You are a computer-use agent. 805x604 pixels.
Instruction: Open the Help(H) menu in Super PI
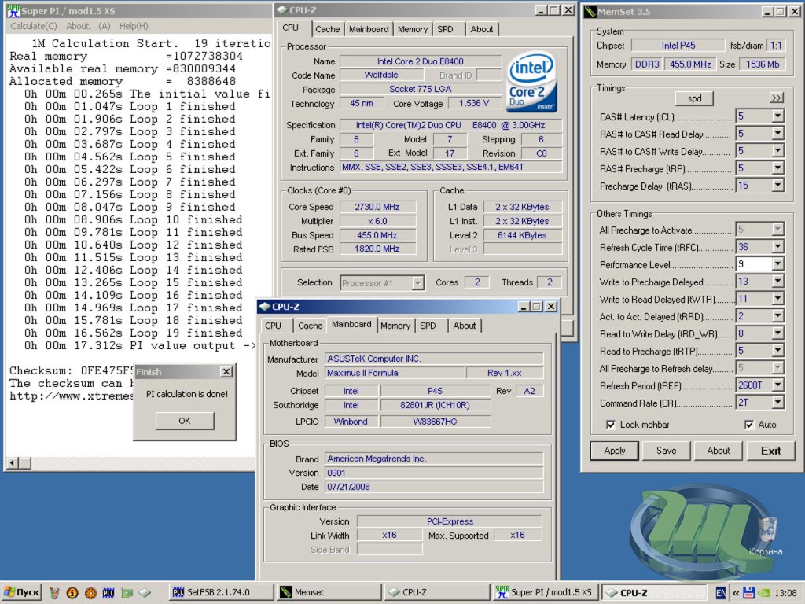134,26
